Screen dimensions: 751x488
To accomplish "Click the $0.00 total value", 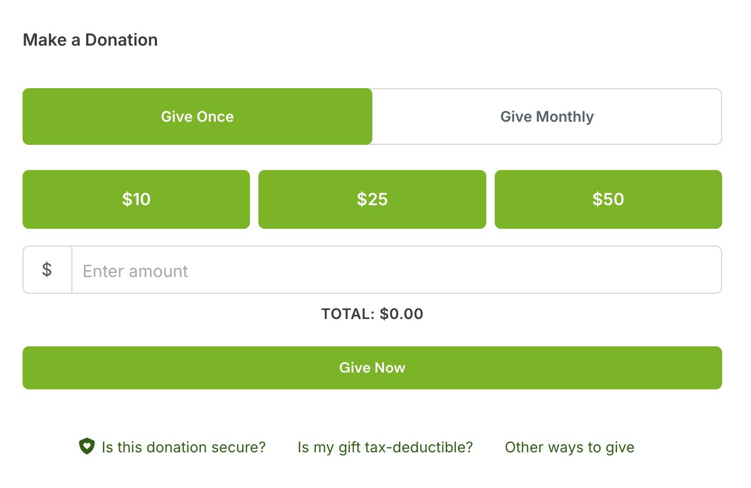I will point(402,314).
